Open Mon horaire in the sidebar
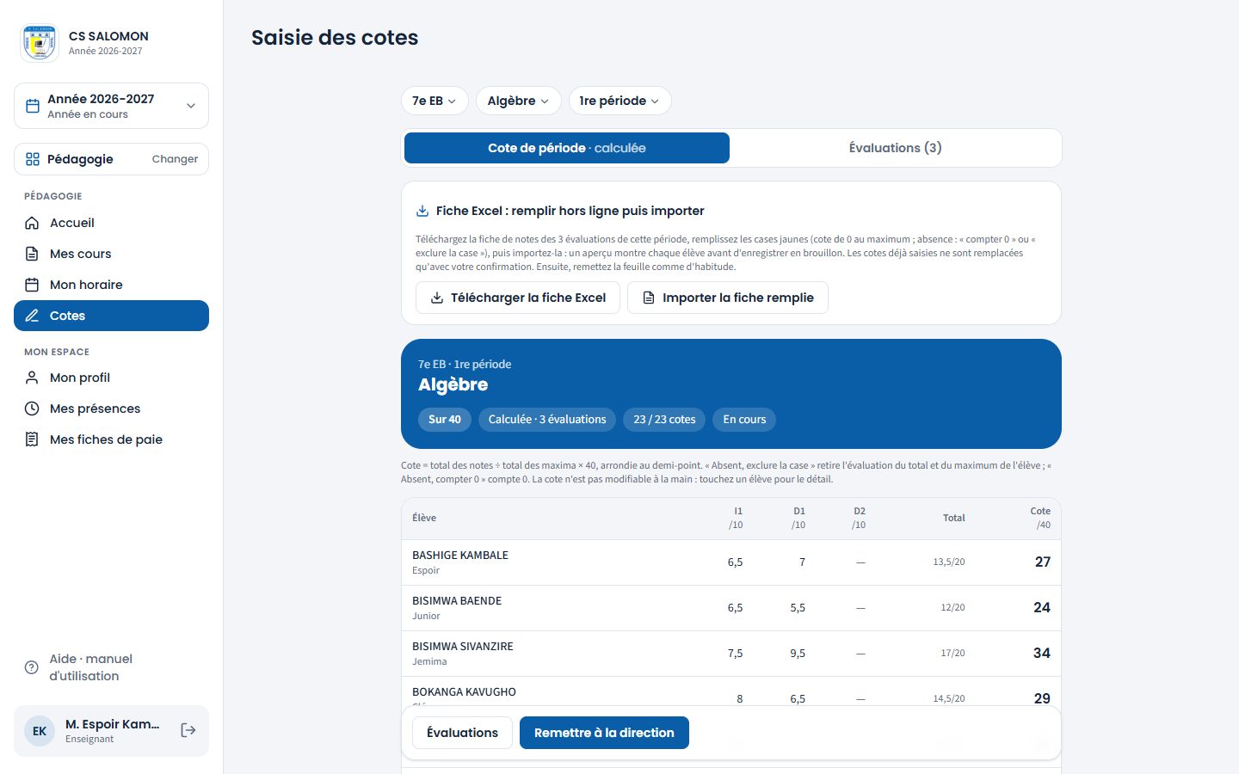 pyautogui.click(x=111, y=285)
